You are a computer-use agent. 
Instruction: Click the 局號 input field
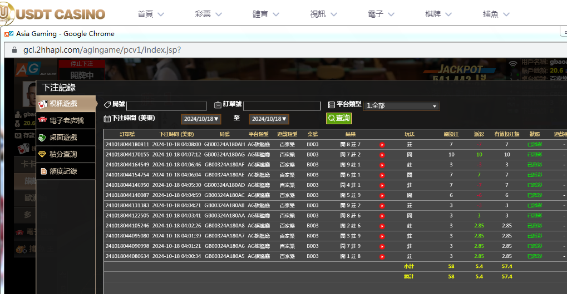click(166, 106)
